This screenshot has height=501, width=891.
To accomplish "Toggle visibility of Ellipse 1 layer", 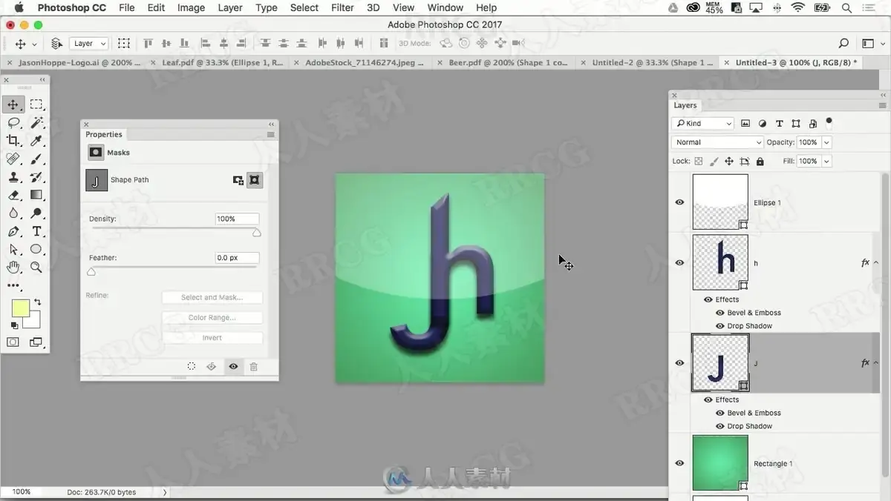I will pyautogui.click(x=679, y=202).
